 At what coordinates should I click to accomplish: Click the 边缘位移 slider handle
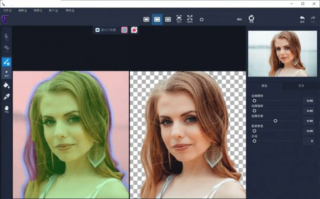click(275, 121)
